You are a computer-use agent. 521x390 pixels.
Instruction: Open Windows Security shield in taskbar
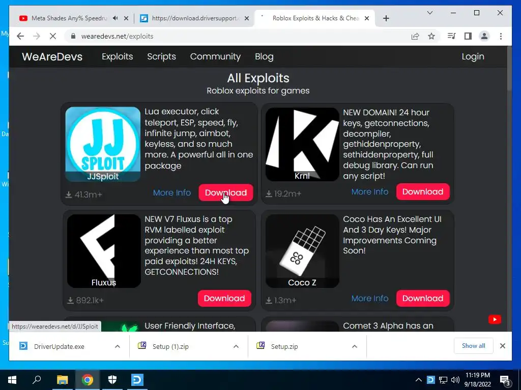(x=112, y=380)
